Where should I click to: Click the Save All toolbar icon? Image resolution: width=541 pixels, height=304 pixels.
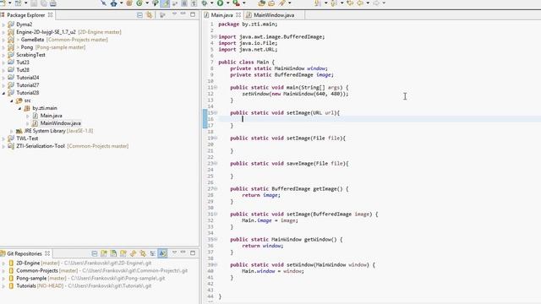pos(44,3)
